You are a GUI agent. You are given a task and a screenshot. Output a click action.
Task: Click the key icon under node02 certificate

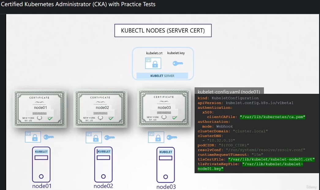(x=110, y=138)
